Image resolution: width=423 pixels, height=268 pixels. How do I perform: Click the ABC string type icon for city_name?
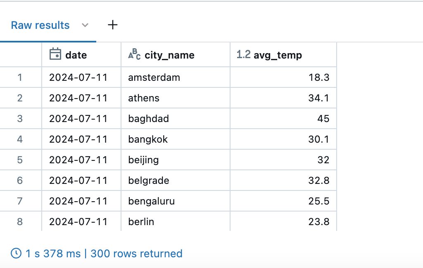coord(134,54)
